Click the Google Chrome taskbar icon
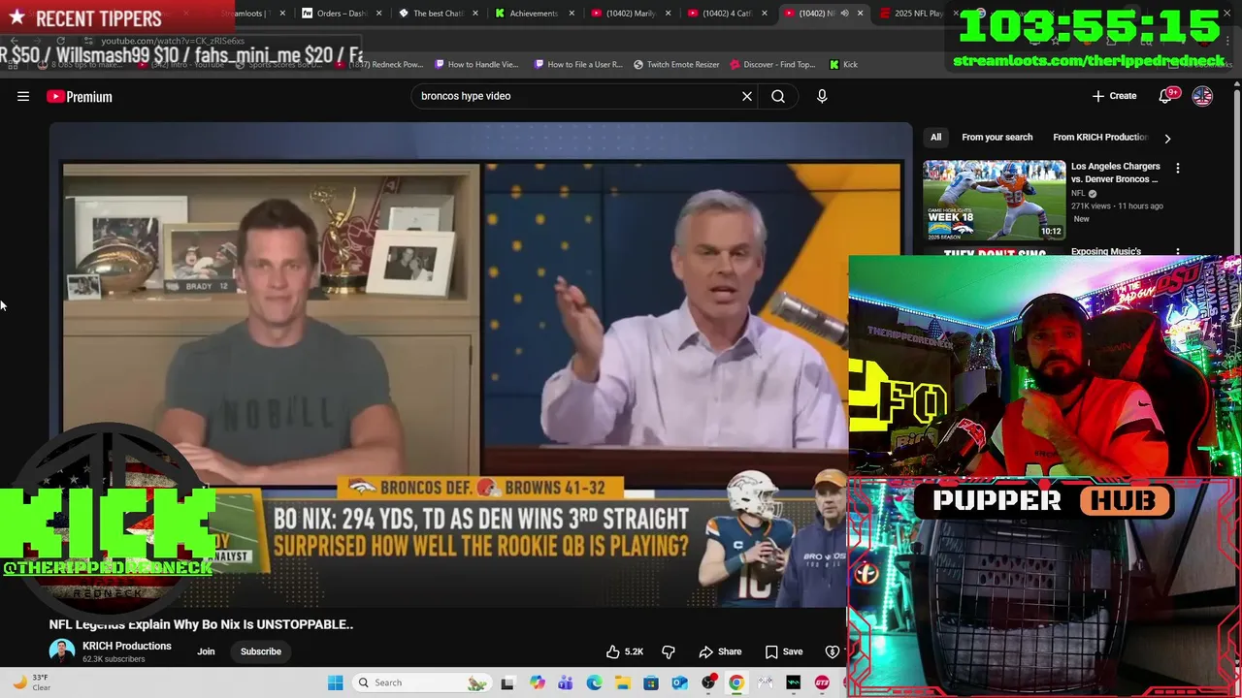 point(736,682)
